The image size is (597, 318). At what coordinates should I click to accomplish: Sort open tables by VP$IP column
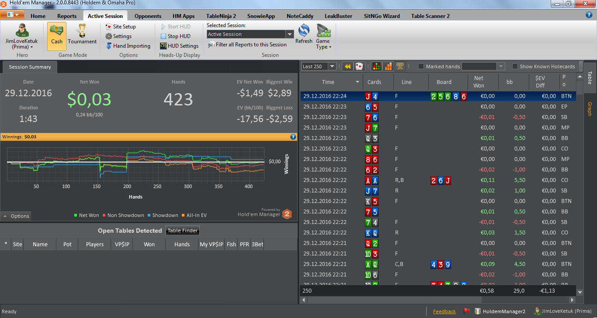click(121, 244)
